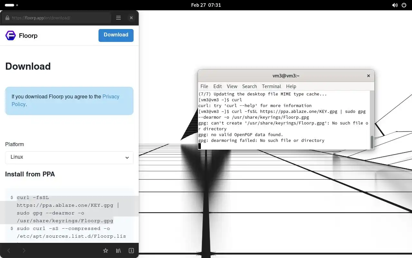Open the Help menu in the terminal
Image resolution: width=412 pixels, height=258 pixels.
[x=291, y=86]
